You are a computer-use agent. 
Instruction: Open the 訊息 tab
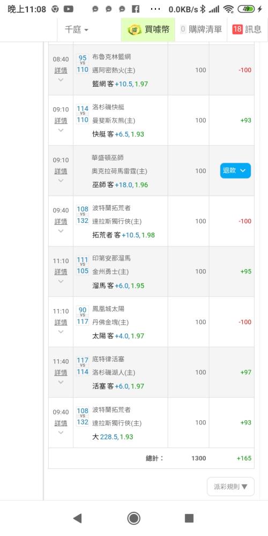coord(248,29)
